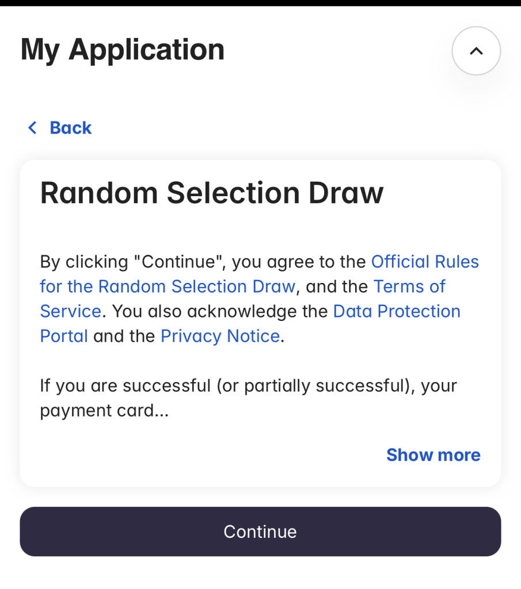Open the Terms of Service link
The image size is (521, 589).
pyautogui.click(x=409, y=286)
